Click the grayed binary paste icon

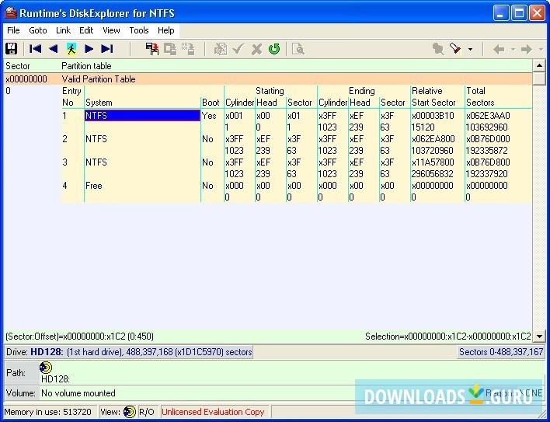(188, 49)
